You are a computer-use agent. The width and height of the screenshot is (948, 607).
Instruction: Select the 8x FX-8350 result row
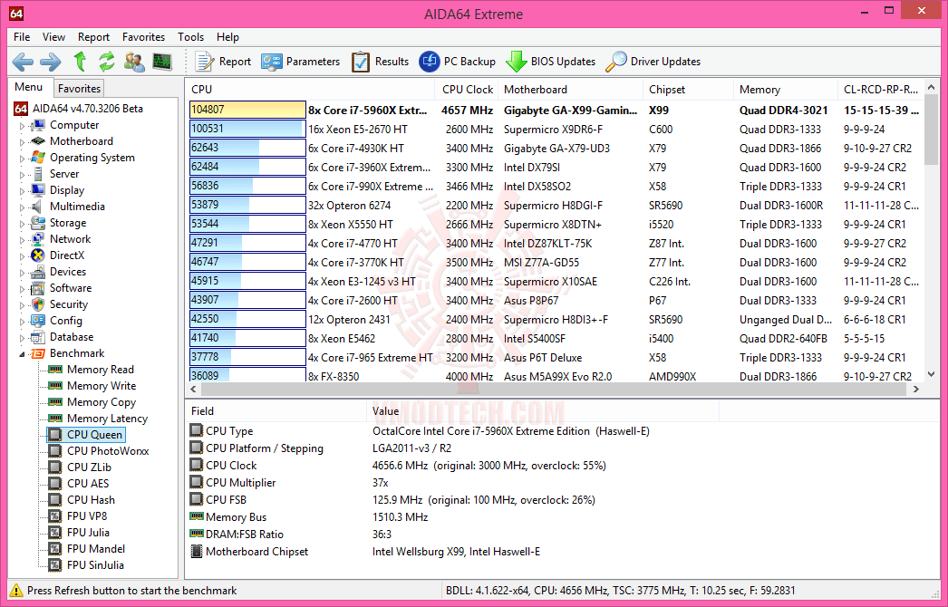tap(555, 376)
